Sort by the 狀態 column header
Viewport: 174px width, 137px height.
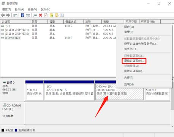[93, 22]
